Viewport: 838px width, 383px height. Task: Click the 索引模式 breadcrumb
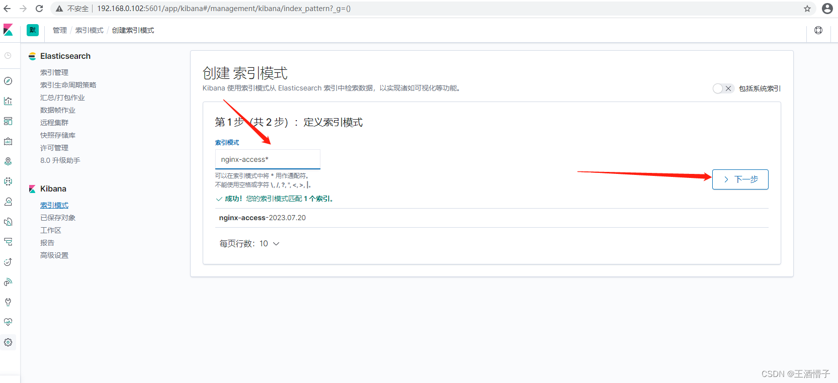click(x=90, y=30)
